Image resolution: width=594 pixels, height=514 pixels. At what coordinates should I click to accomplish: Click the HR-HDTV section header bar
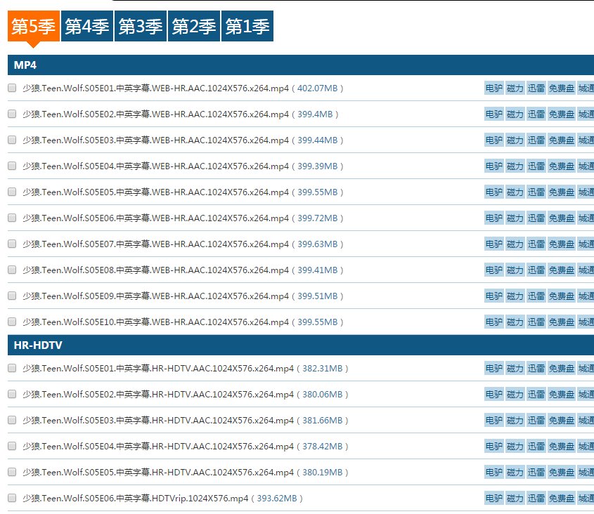pyautogui.click(x=300, y=345)
